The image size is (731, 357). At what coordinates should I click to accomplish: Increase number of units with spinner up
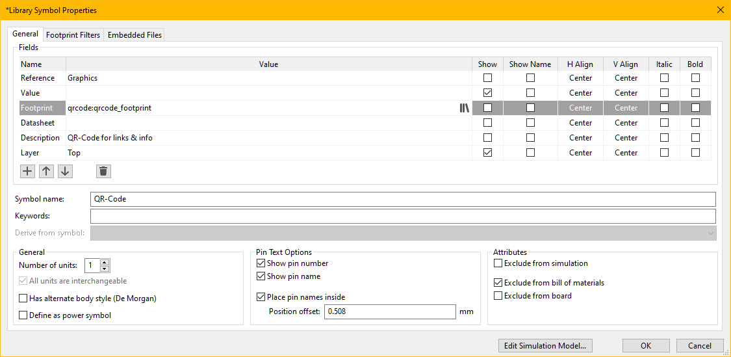[x=105, y=262]
